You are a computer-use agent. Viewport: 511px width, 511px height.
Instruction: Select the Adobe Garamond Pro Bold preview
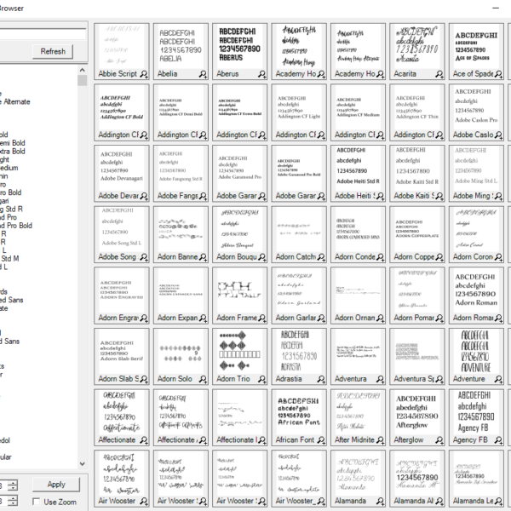(x=299, y=173)
